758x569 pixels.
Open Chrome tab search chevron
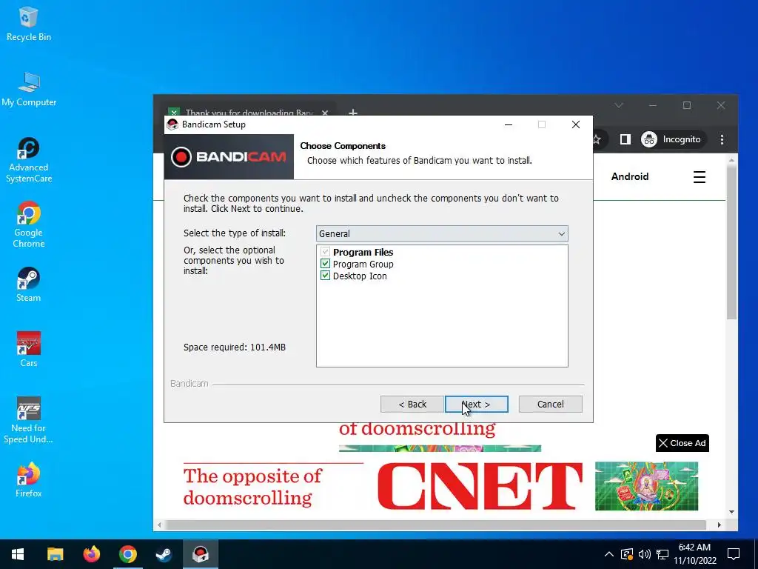(x=619, y=105)
